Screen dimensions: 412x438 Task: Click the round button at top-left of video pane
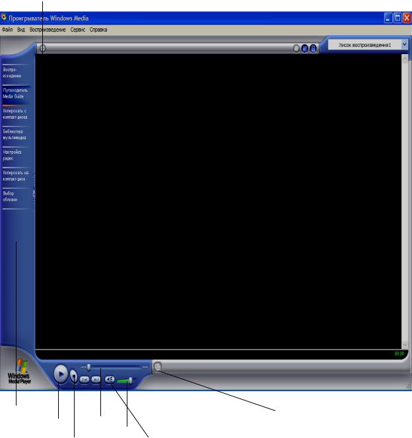(42, 49)
